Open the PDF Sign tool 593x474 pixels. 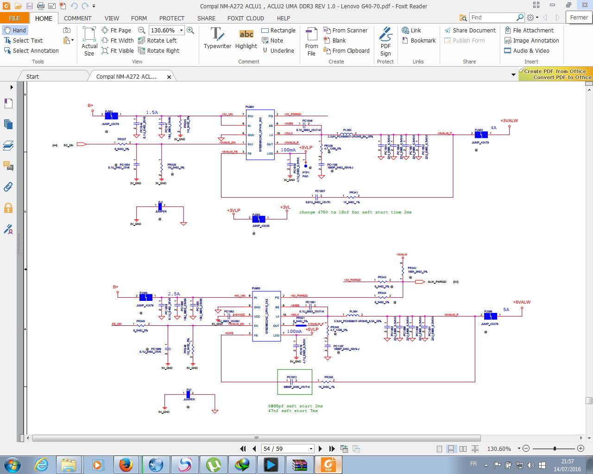pos(385,41)
